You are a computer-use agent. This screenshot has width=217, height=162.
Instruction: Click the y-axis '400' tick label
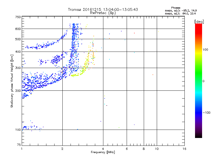point(18,52)
